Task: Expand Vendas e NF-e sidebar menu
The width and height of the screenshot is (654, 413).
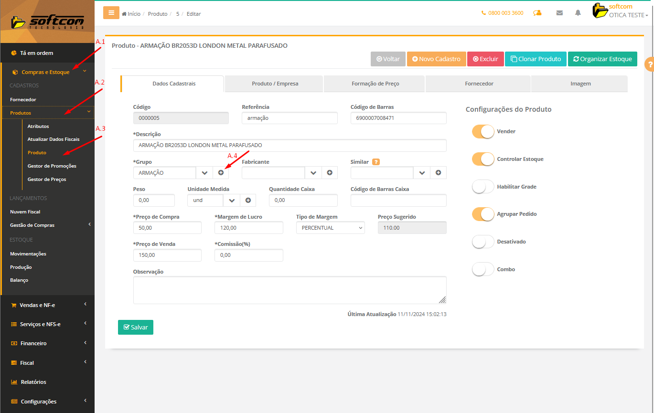Action: click(x=47, y=305)
